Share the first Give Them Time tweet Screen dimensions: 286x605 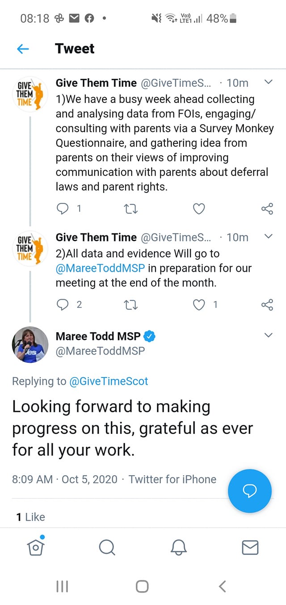pos(267,209)
